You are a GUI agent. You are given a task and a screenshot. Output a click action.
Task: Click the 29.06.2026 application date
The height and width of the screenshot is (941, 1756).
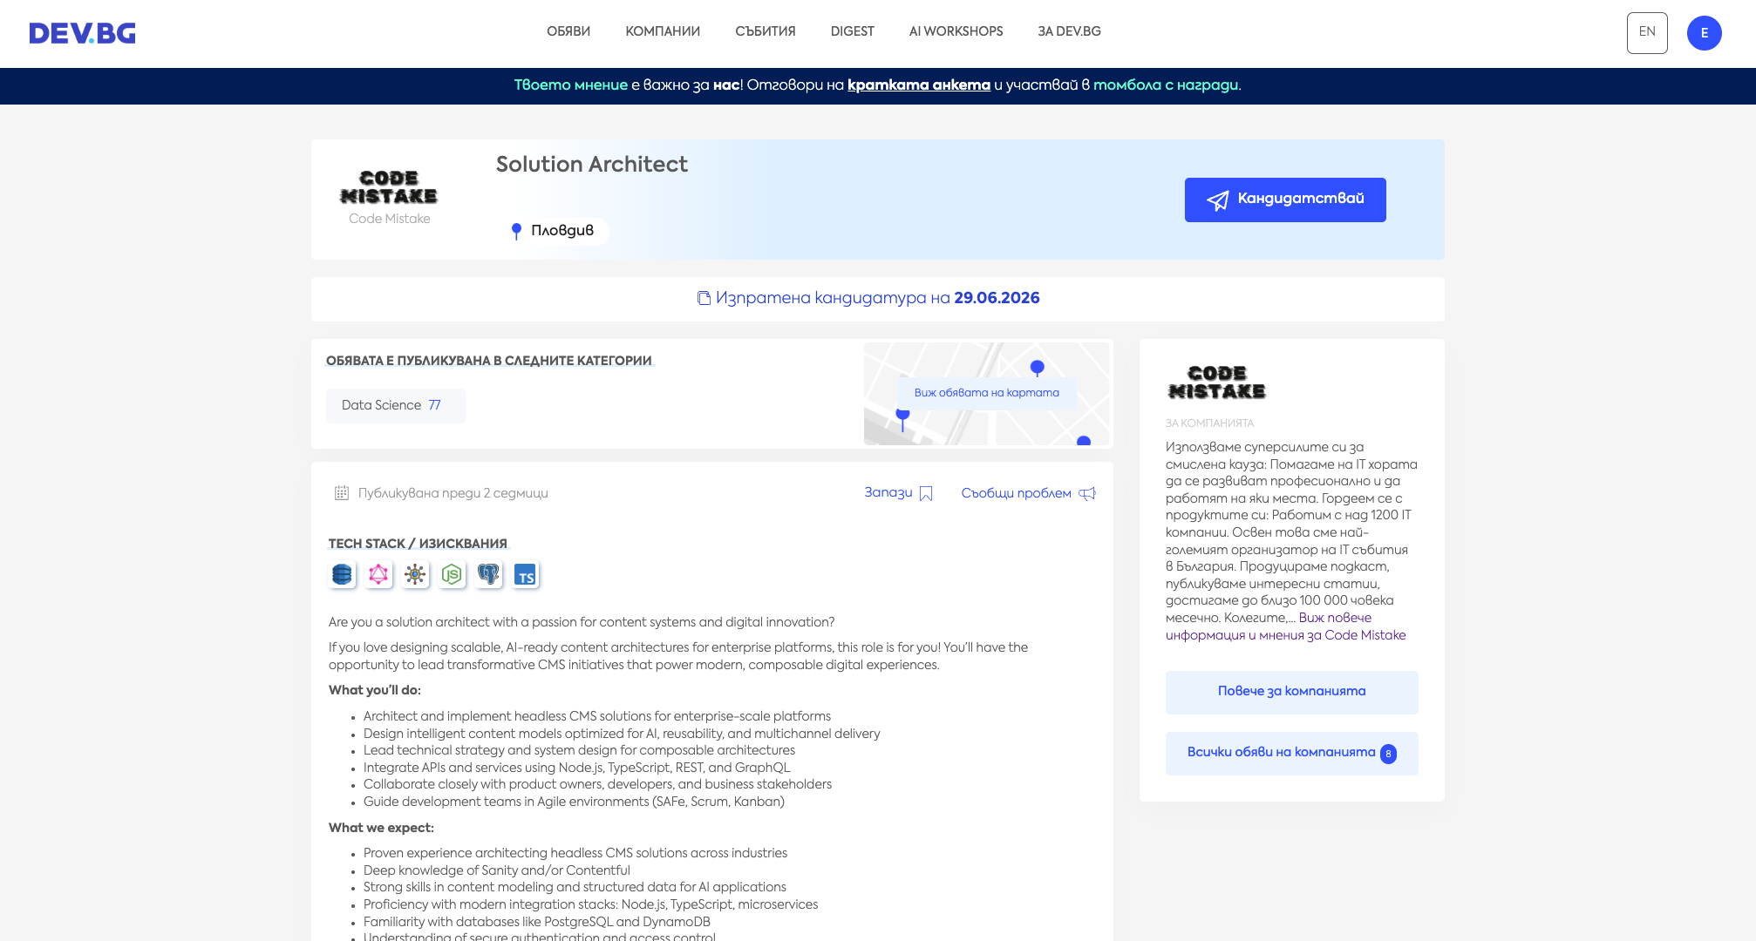(x=997, y=298)
